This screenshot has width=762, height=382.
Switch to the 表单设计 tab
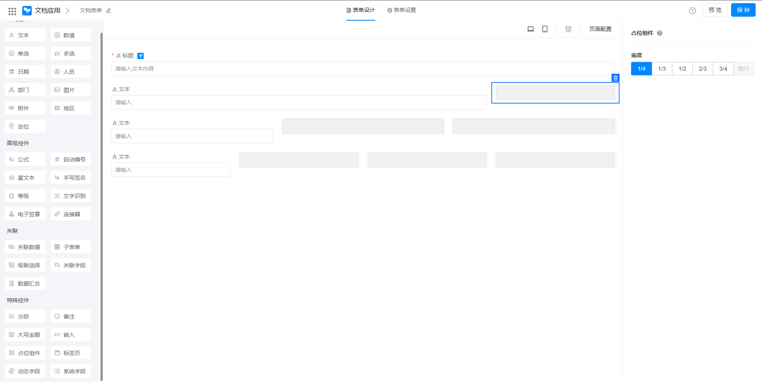tap(360, 10)
